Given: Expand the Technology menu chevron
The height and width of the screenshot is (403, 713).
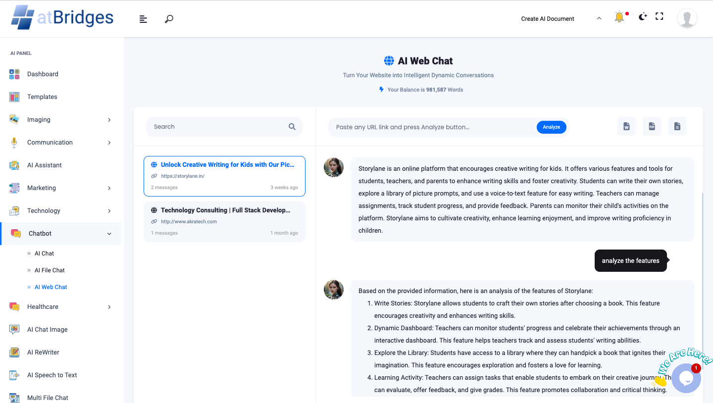Looking at the screenshot, I should [109, 211].
